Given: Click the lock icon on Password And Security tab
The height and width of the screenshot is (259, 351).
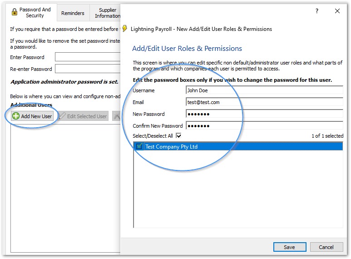Looking at the screenshot, I should 15,12.
